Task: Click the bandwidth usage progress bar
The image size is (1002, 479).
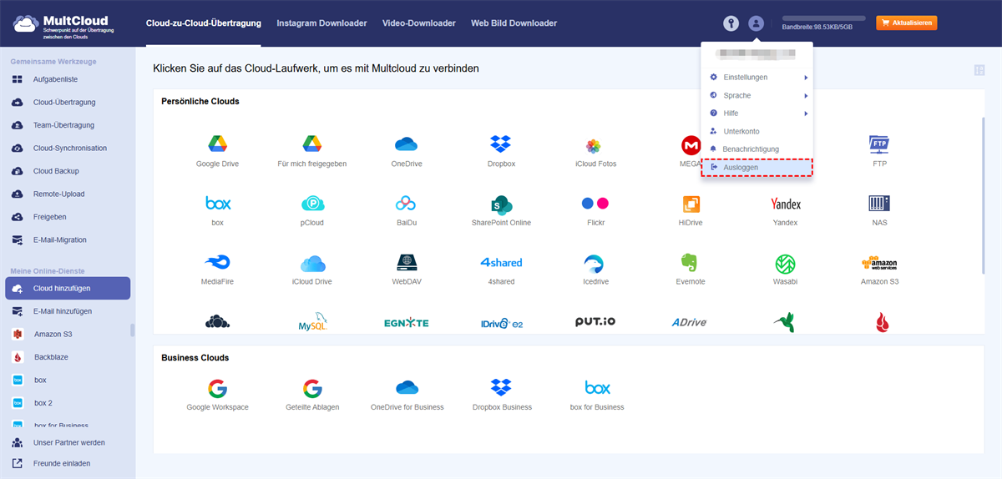Action: 823,18
